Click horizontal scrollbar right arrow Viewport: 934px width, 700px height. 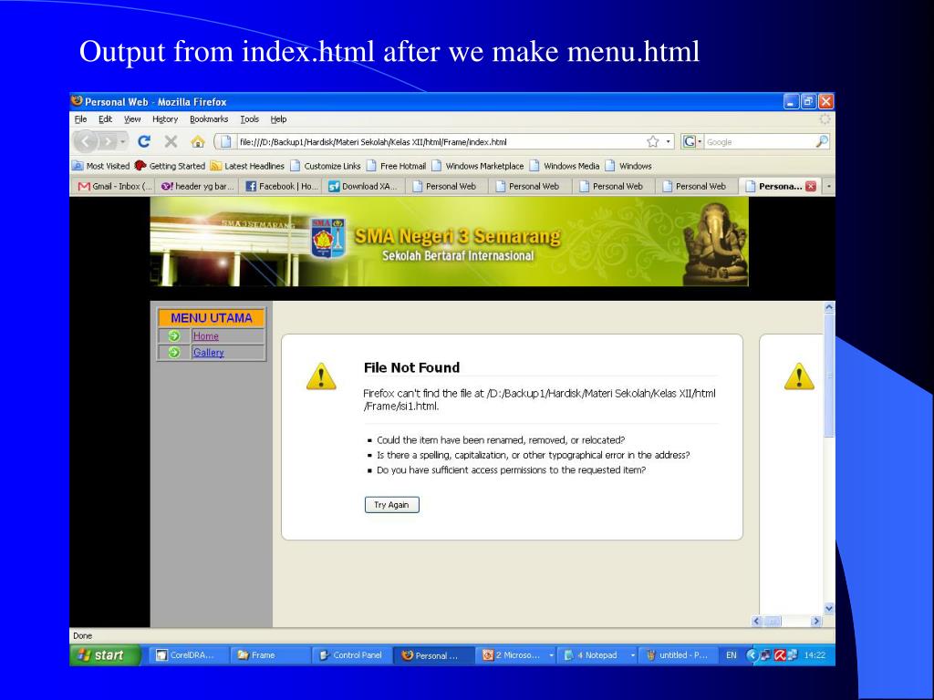click(816, 621)
